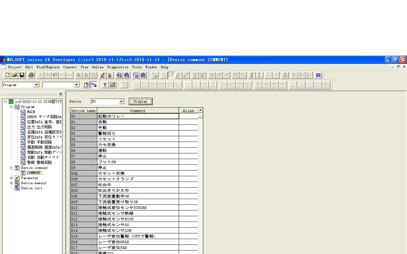Open the Device combo box dropdown
This screenshot has width=407, height=254.
[x=121, y=102]
